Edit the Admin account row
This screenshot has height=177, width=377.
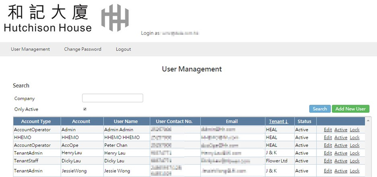328,130
